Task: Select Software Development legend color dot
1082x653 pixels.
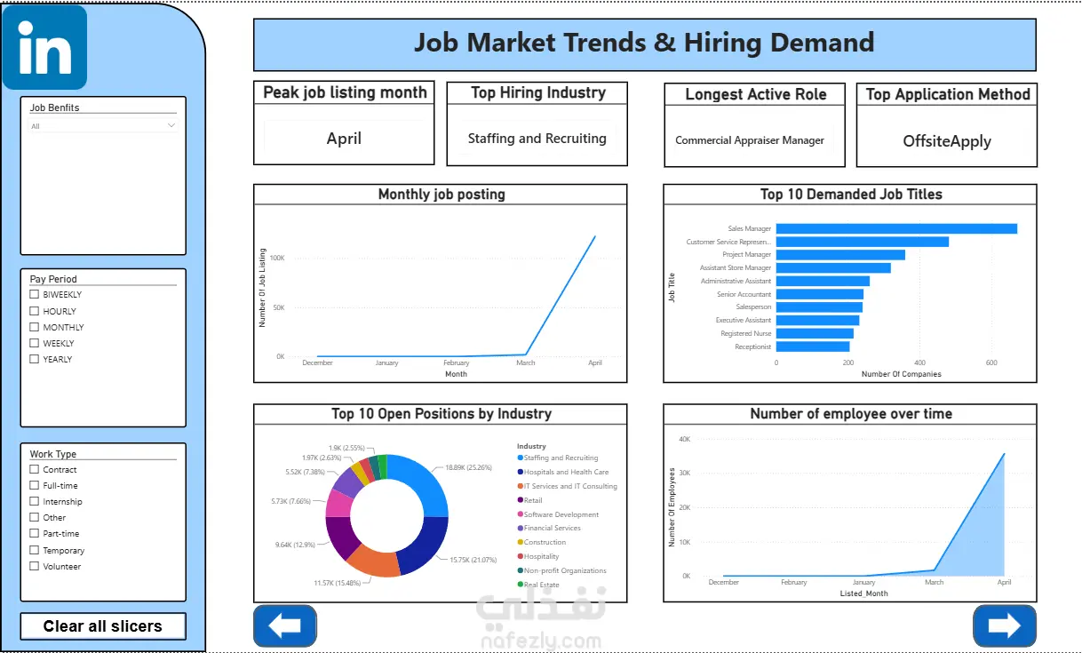Action: click(x=520, y=514)
